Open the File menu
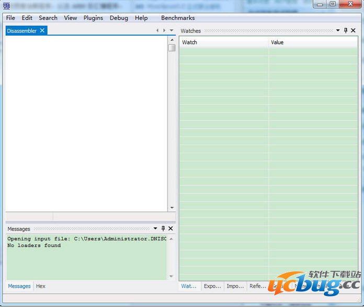Screen dimensions: 364x307 10,18
